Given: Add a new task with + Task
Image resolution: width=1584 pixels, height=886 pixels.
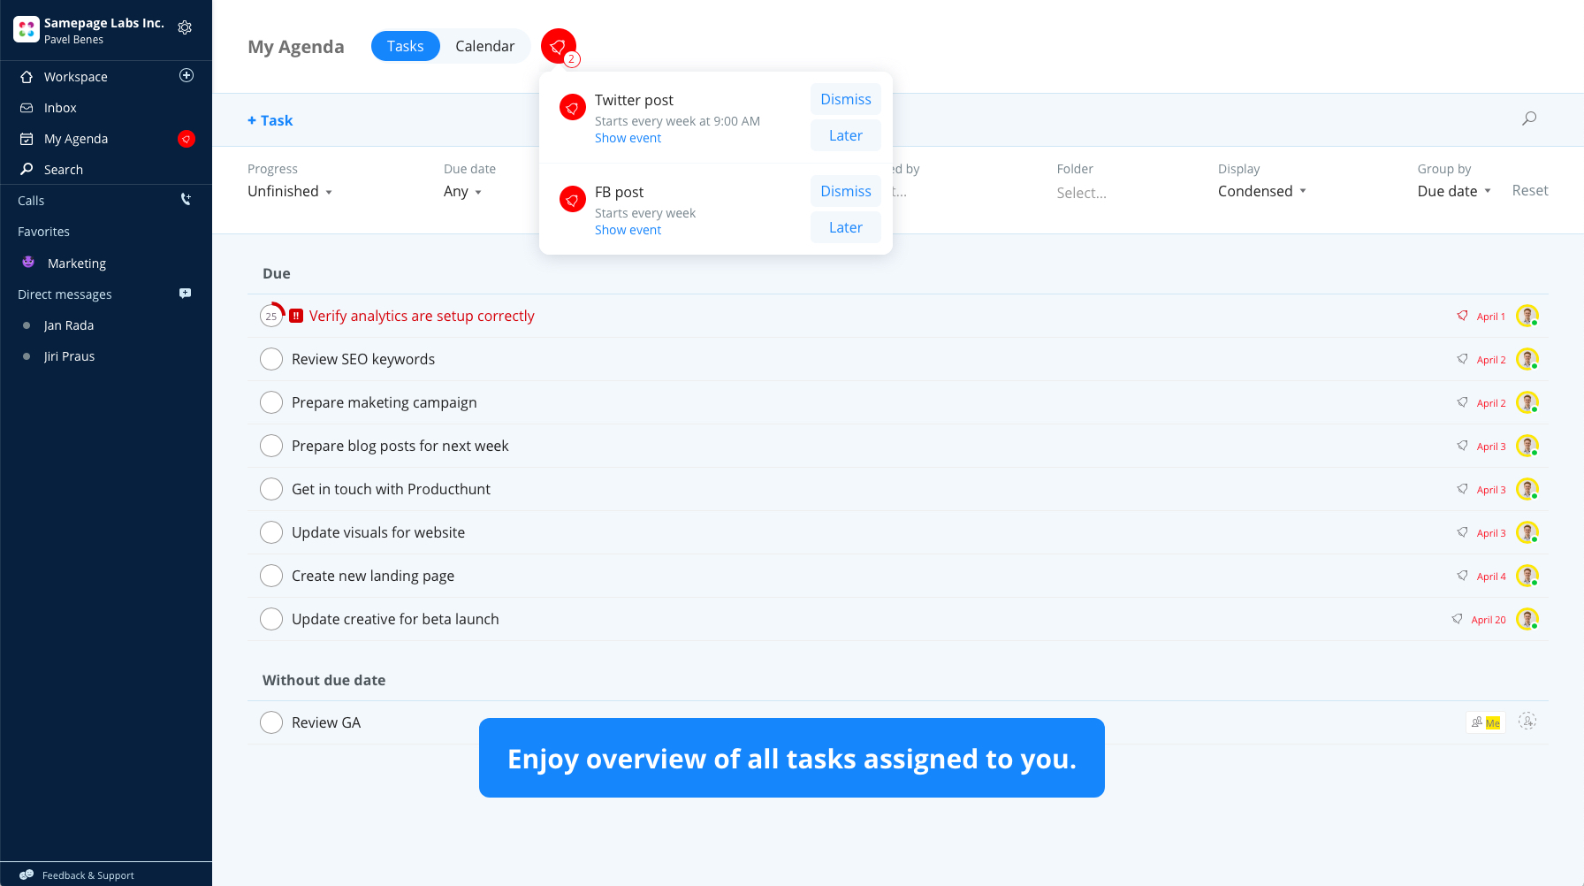Looking at the screenshot, I should [x=270, y=120].
